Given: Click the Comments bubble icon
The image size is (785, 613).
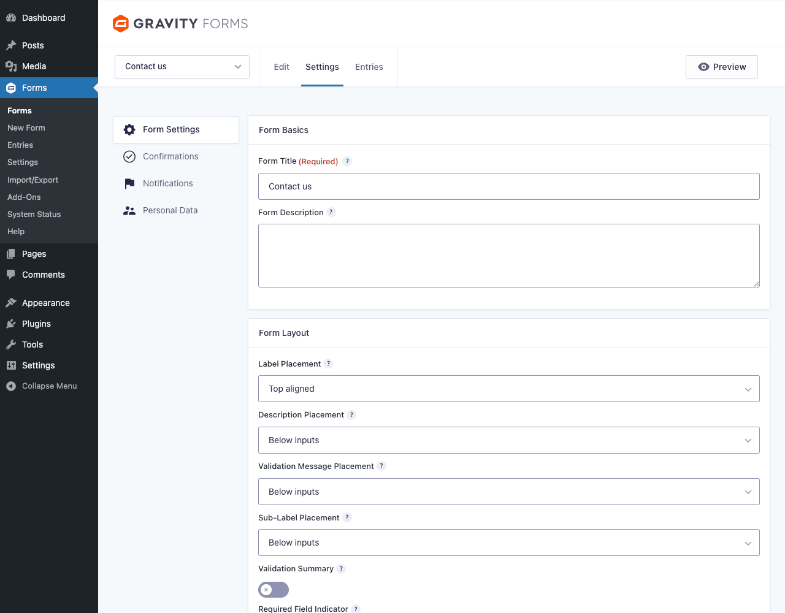Looking at the screenshot, I should [11, 275].
